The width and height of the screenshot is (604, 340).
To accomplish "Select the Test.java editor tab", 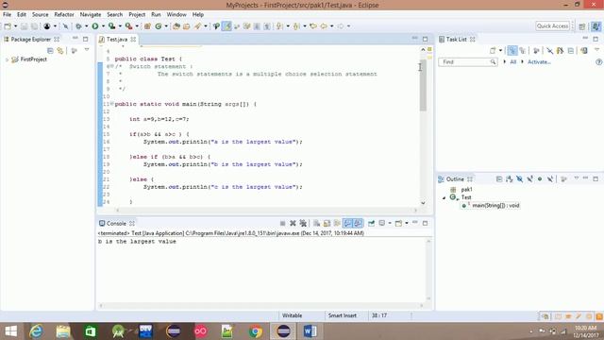I will pos(117,40).
